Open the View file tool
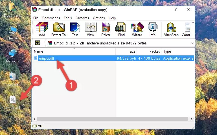This screenshot has height=135, width=217. (91, 29)
